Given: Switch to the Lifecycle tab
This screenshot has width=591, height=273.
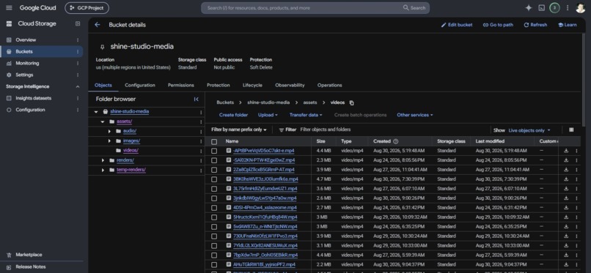Looking at the screenshot, I should pos(252,86).
